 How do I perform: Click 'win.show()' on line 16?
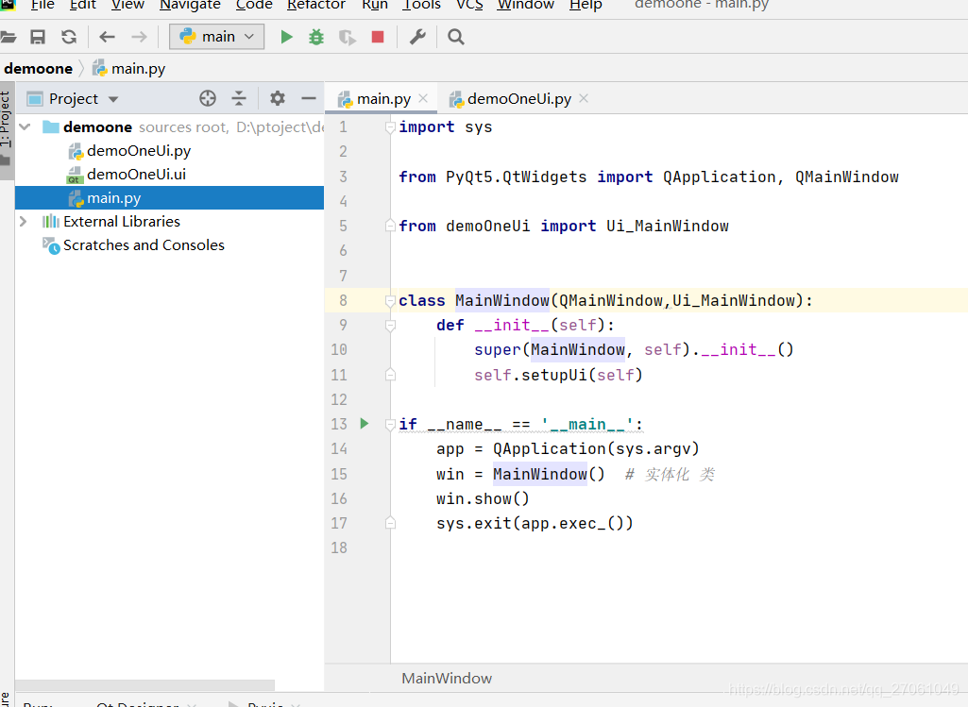483,498
